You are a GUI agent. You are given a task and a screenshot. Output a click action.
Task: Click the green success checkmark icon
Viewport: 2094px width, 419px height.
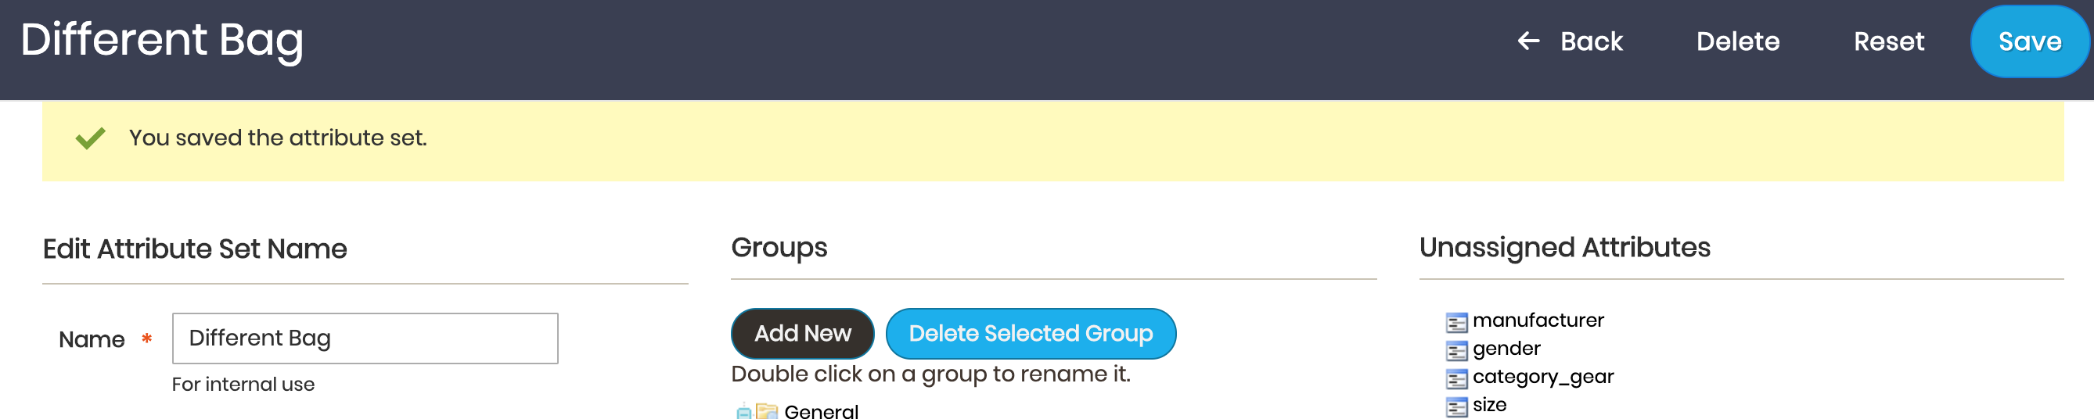pos(90,138)
